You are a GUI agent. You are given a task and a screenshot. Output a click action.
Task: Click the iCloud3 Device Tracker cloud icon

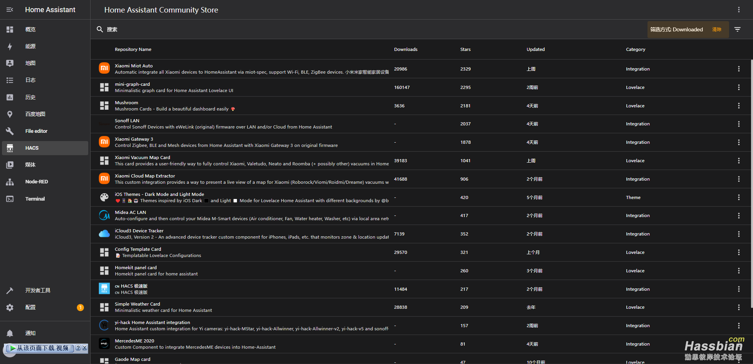click(x=104, y=234)
